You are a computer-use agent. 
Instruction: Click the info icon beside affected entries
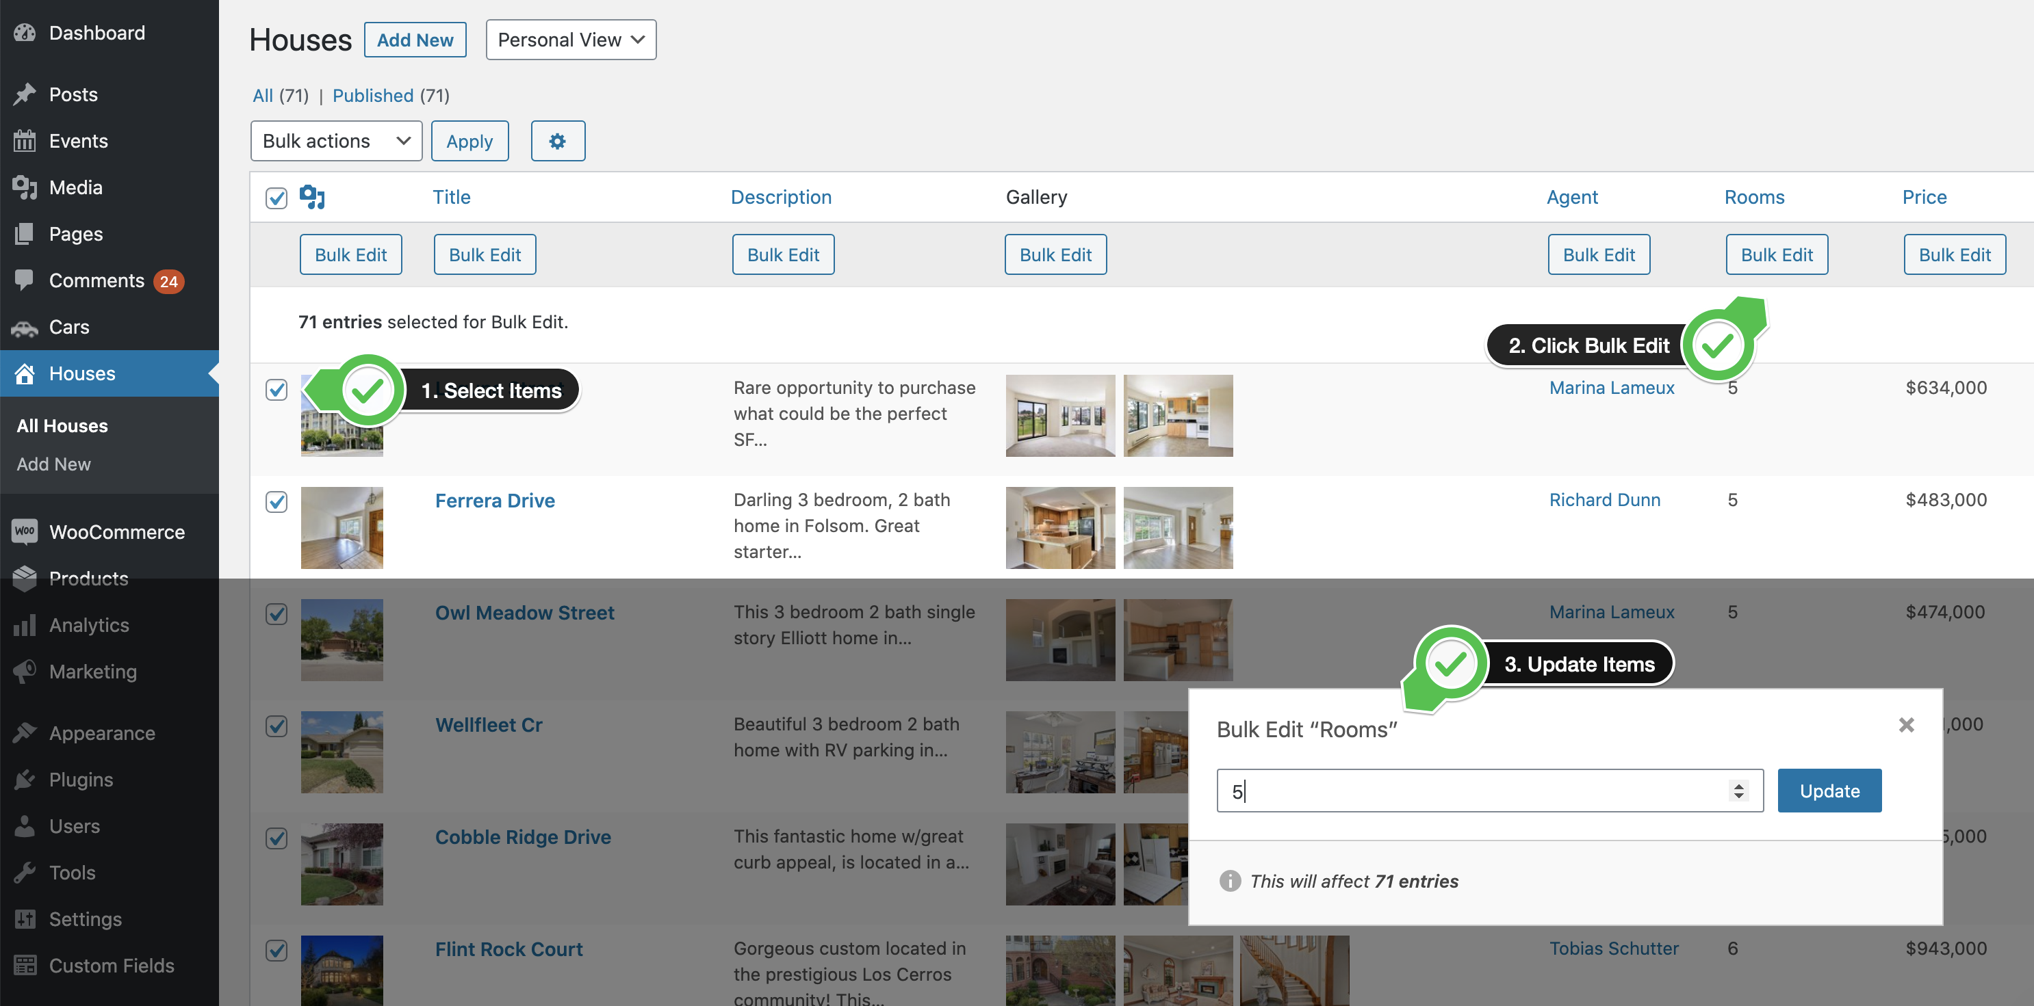[x=1229, y=881]
